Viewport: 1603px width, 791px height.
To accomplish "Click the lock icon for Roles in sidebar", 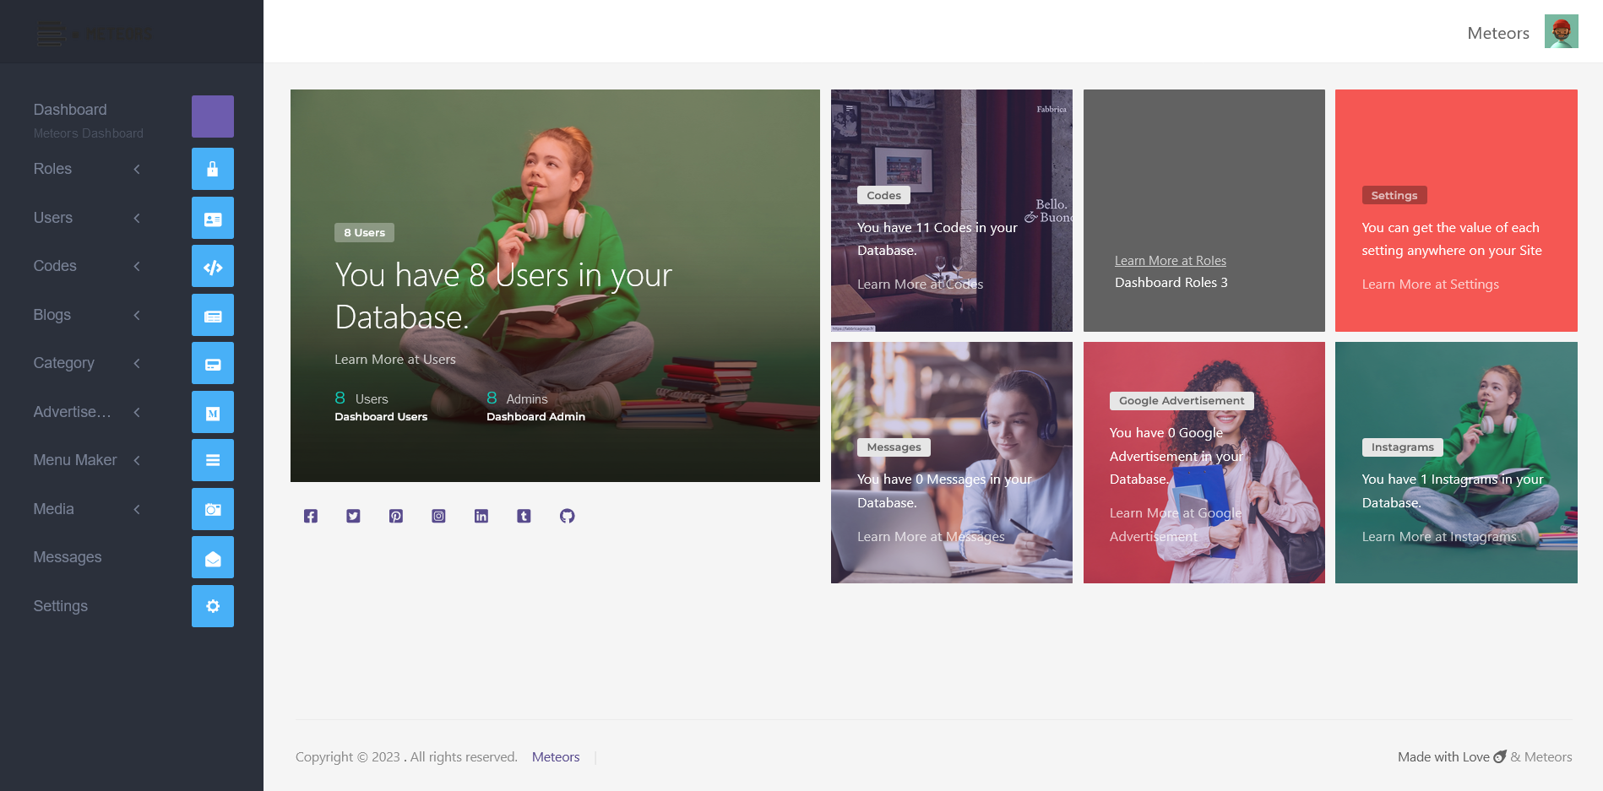I will [213, 169].
